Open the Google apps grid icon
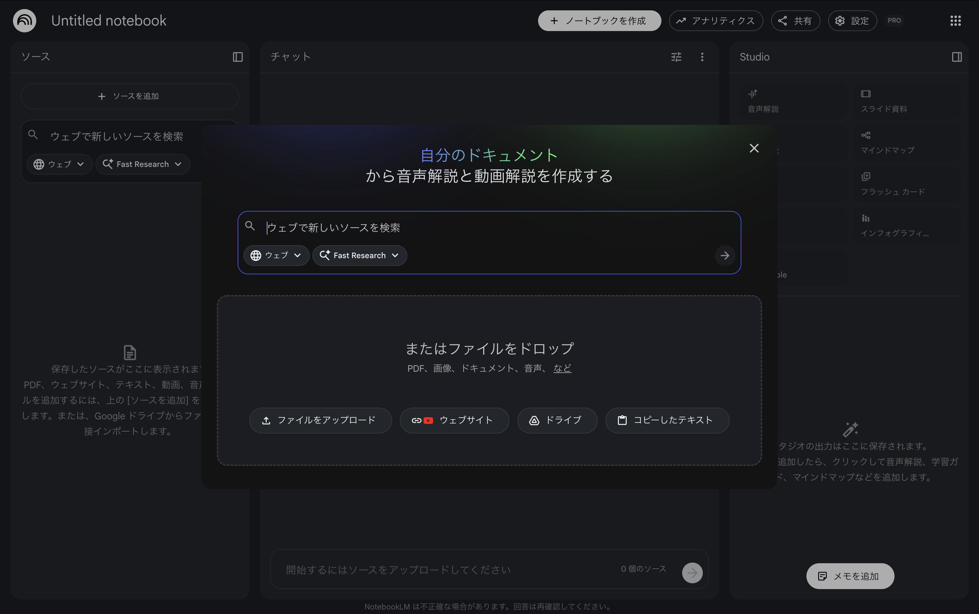 pyautogui.click(x=955, y=20)
